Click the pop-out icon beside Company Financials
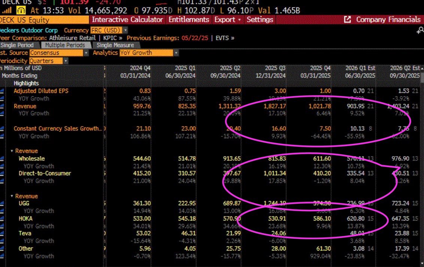The height and width of the screenshot is (267, 424). pos(348,19)
